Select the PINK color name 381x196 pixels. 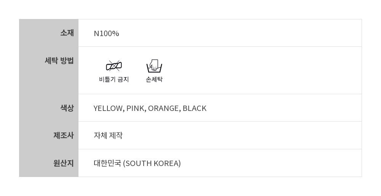(136, 108)
